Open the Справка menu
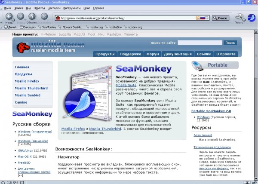The height and width of the screenshot is (184, 258). click(98, 8)
